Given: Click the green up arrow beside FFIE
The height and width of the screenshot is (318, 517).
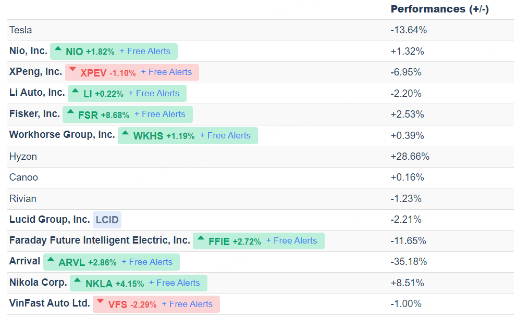Looking at the screenshot, I should point(201,238).
